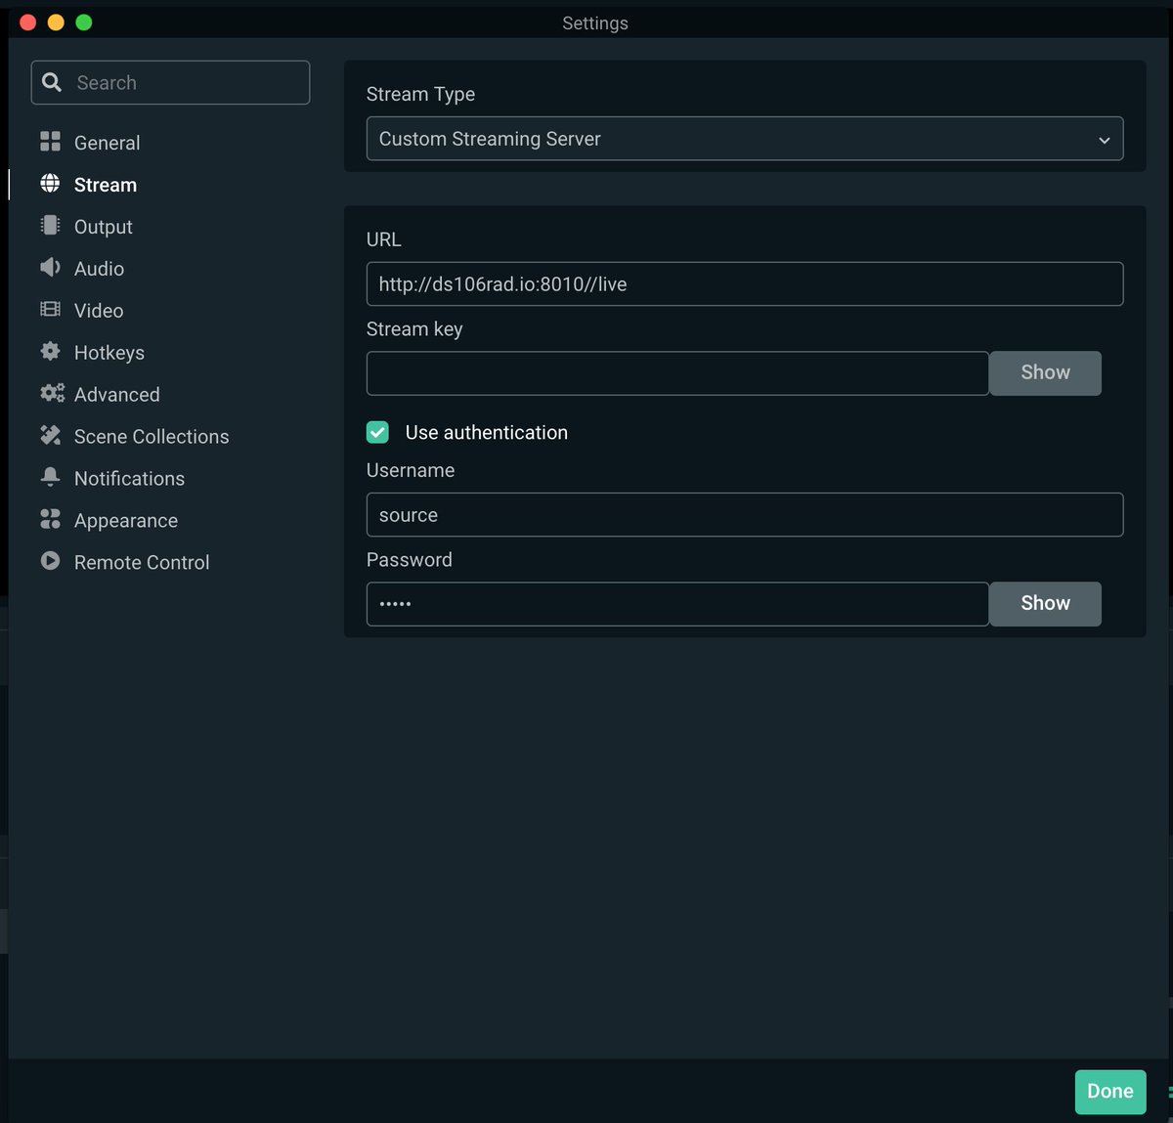Click the Hotkeys gear icon

(50, 352)
